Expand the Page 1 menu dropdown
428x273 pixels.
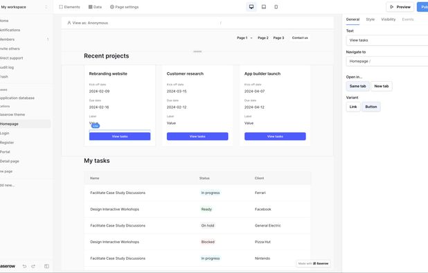244,37
